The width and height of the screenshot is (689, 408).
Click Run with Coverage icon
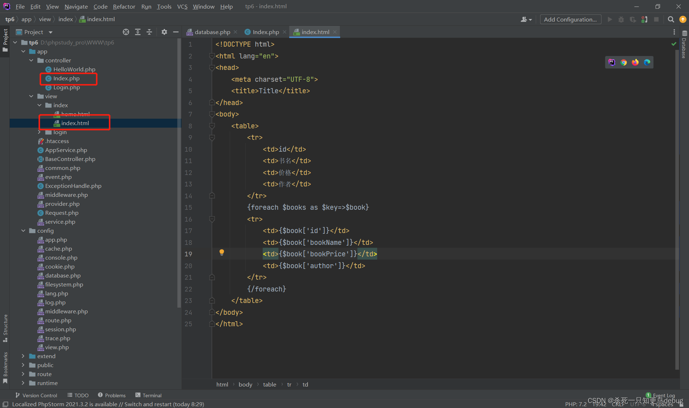(633, 19)
